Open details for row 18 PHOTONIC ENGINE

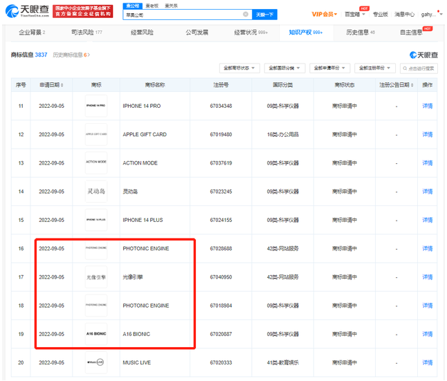point(428,306)
